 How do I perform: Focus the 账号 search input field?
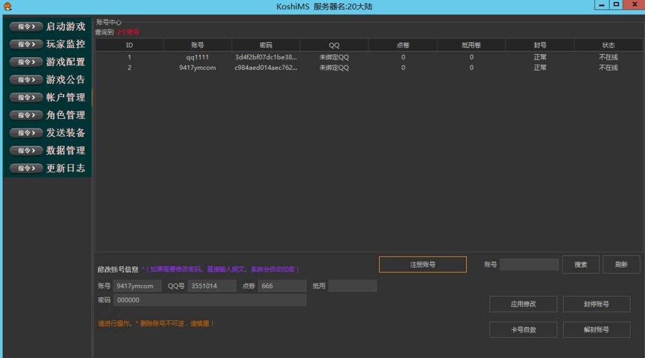529,265
